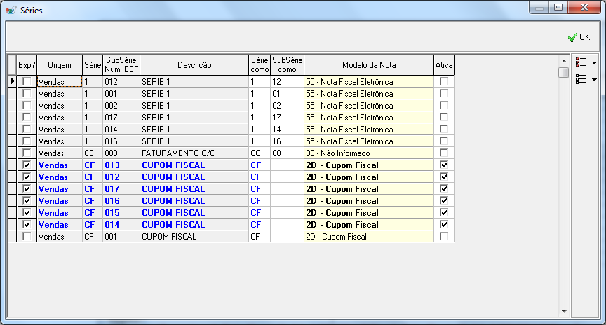Click the SubSérie Num. ECF column header

pyautogui.click(x=121, y=65)
